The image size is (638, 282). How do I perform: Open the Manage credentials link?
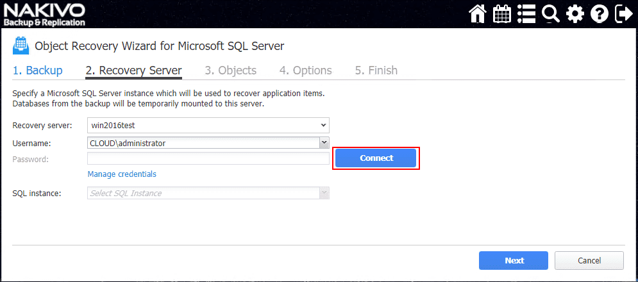tap(122, 174)
